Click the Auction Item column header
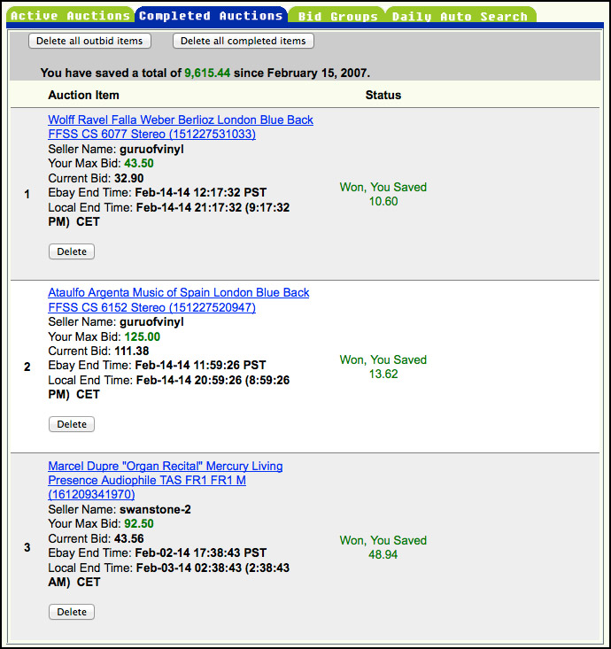 click(x=83, y=95)
